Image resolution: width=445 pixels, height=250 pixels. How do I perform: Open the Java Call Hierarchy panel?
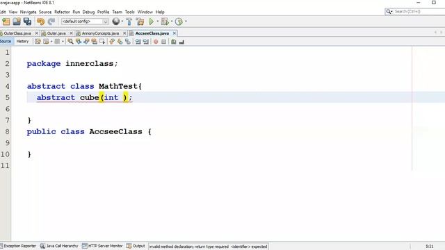(x=59, y=246)
